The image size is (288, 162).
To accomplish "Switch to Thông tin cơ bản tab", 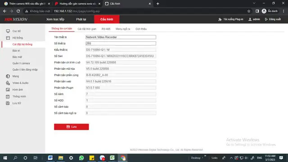I will coord(62,29).
